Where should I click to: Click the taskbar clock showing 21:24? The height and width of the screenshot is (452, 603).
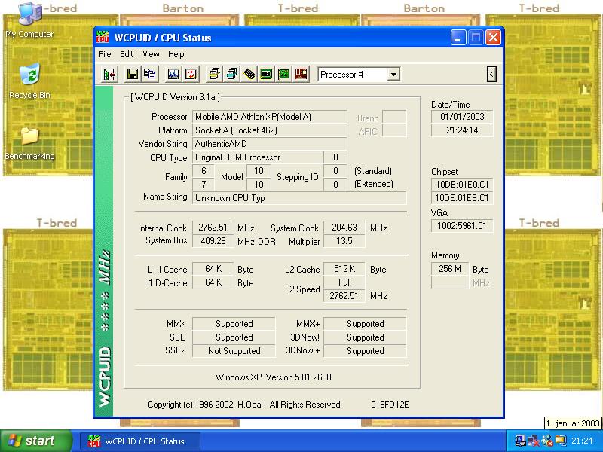[582, 441]
